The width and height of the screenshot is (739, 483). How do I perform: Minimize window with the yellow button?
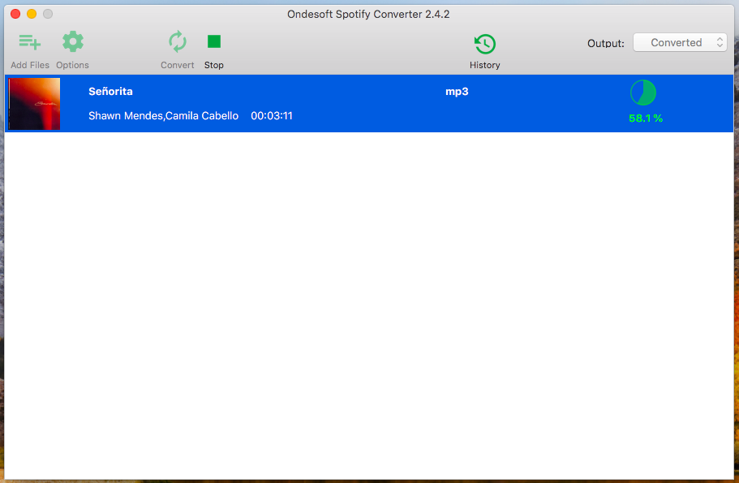(32, 14)
